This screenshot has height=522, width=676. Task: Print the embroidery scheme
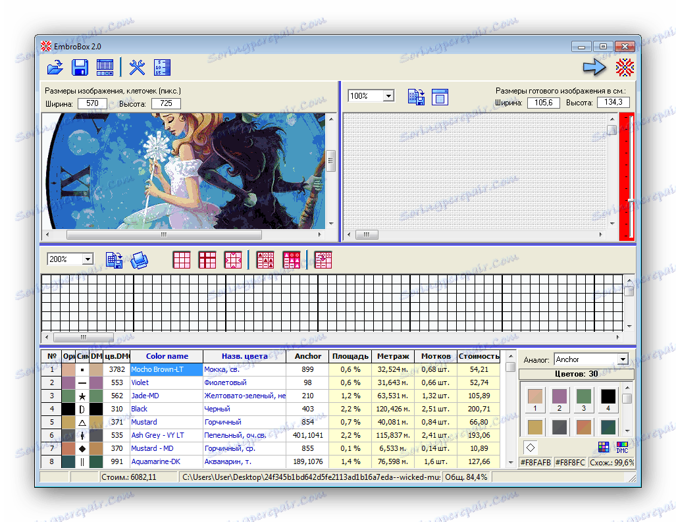click(x=140, y=260)
